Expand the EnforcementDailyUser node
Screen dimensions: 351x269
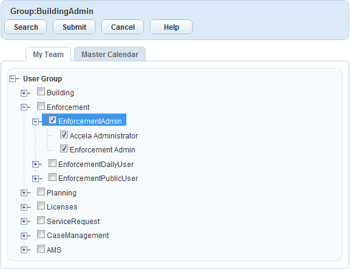pos(35,165)
